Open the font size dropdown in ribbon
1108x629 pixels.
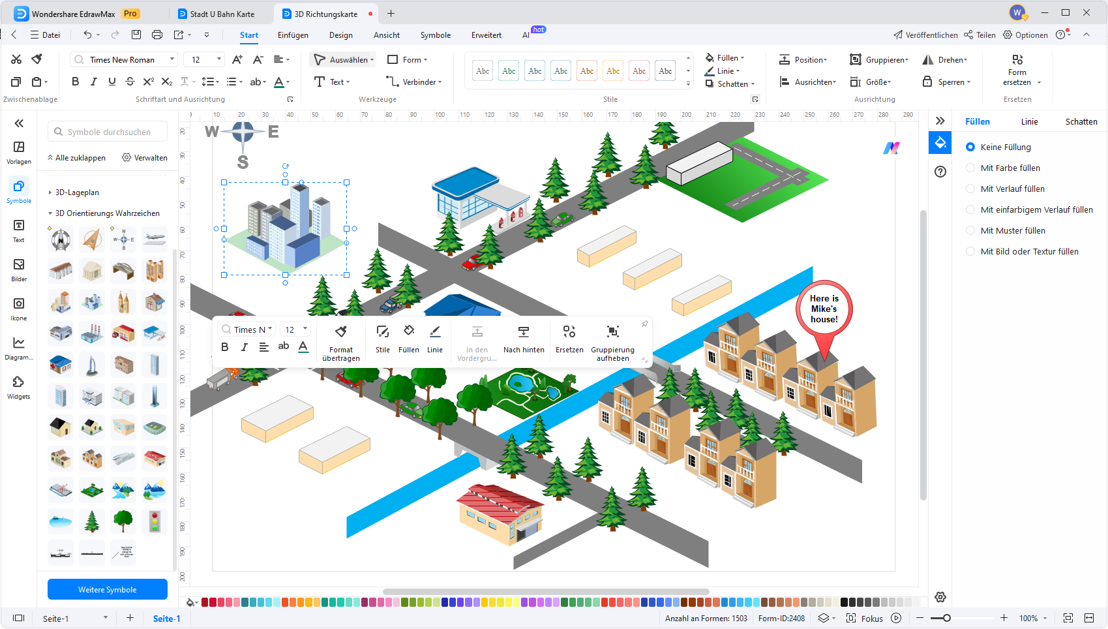tap(218, 59)
